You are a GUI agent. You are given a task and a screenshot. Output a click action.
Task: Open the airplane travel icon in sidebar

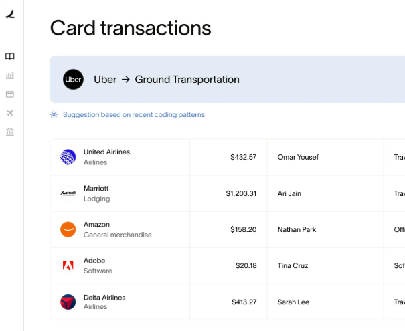click(10, 113)
